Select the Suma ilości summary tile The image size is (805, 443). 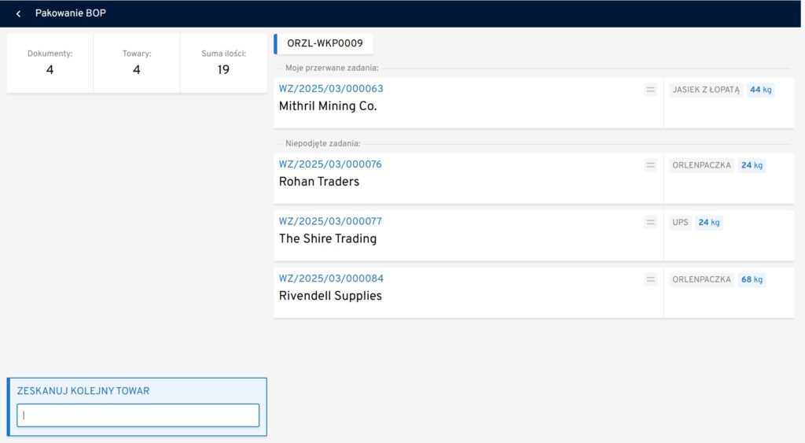[x=223, y=63]
